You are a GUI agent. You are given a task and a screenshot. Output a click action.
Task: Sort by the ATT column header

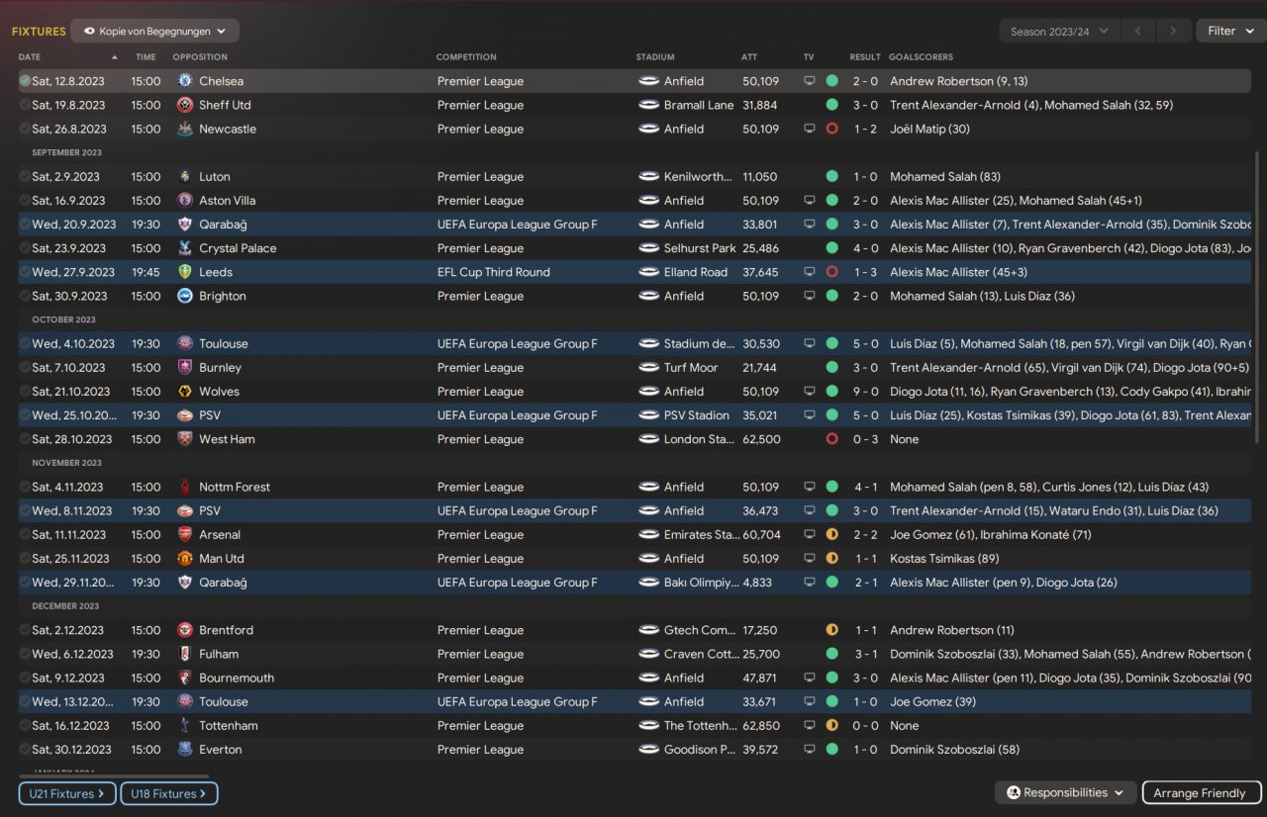coord(749,57)
